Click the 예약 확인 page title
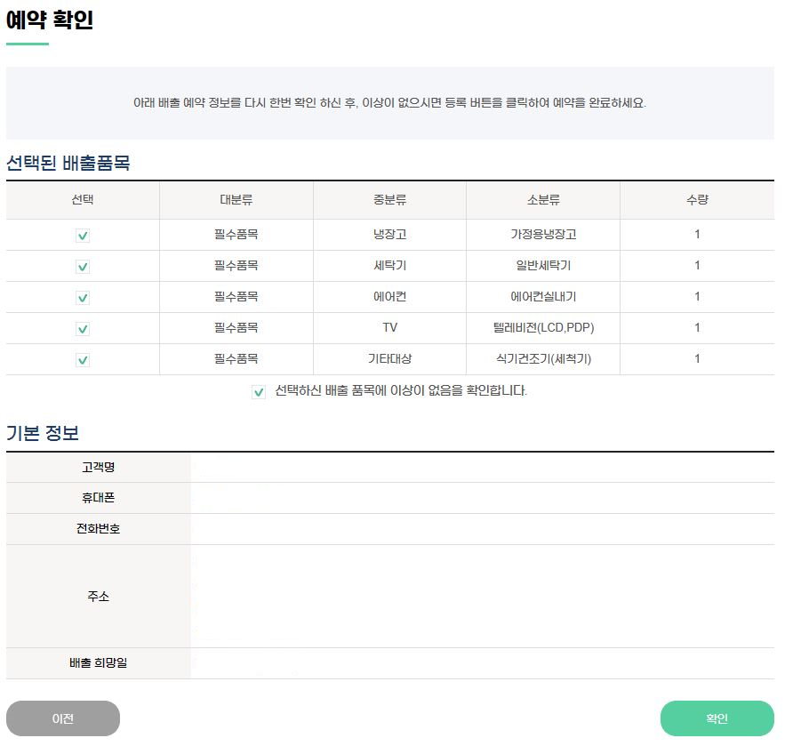Screen dimensions: 785x746 (x=50, y=20)
